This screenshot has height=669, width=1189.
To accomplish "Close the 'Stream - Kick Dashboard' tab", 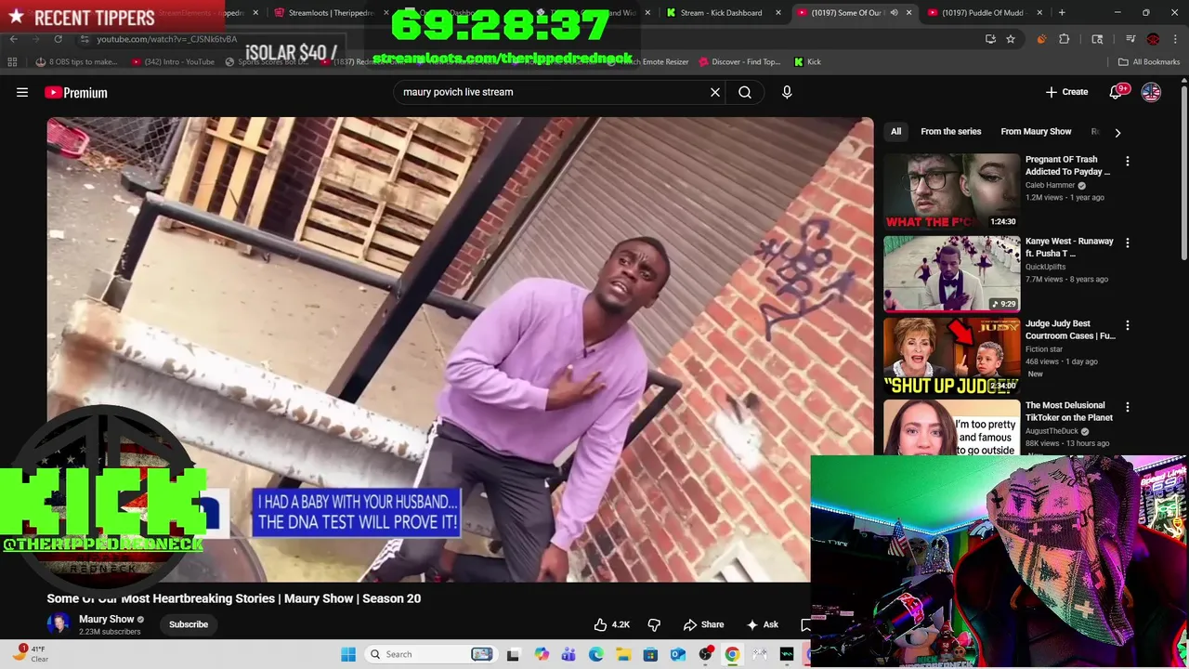I will pos(778,13).
